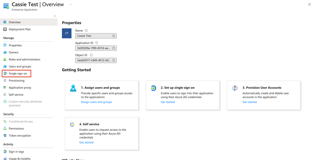Click Get started under Self service
316x160 pixels.
click(x=86, y=142)
